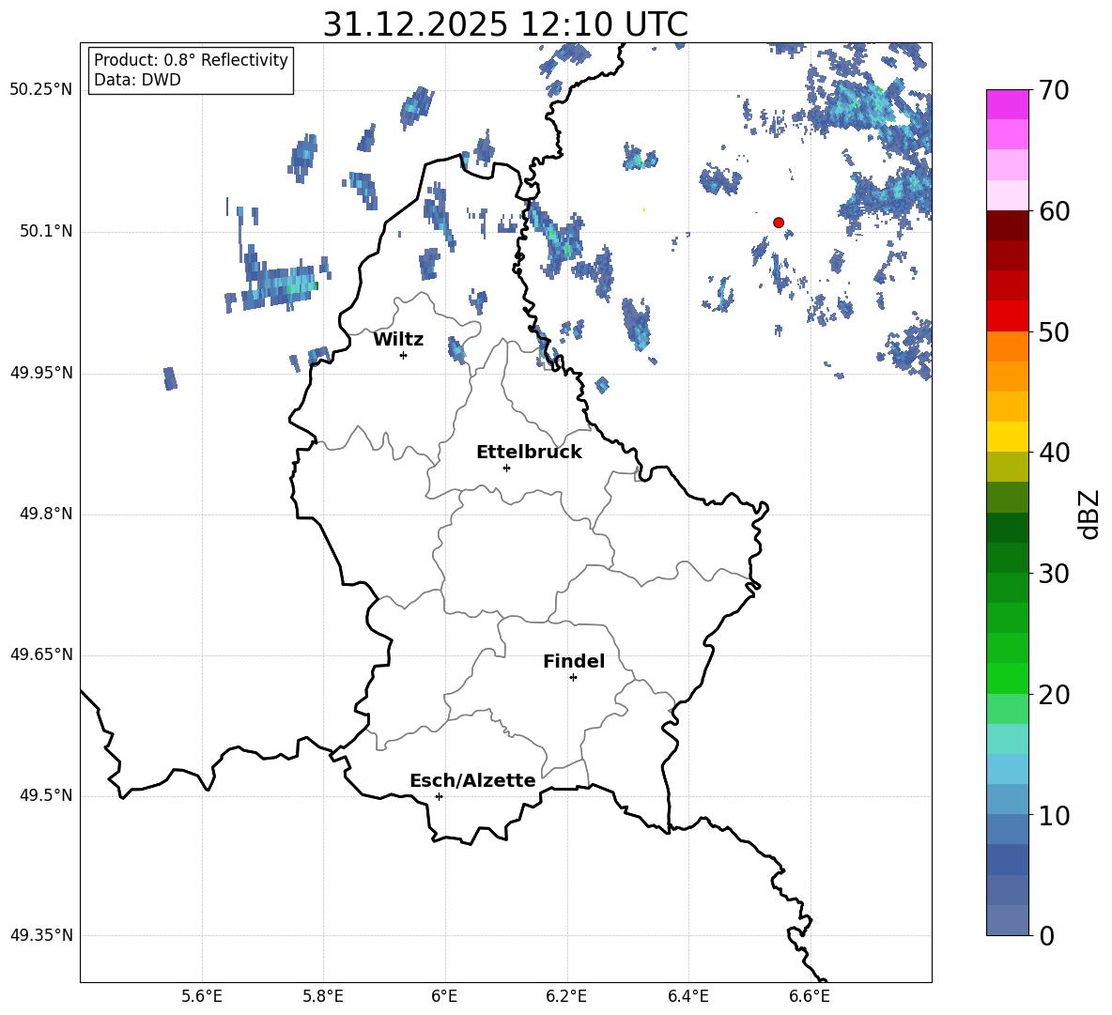The height and width of the screenshot is (1015, 1112).
Task: Click the Wiltz station cross marker
Action: pos(404,355)
